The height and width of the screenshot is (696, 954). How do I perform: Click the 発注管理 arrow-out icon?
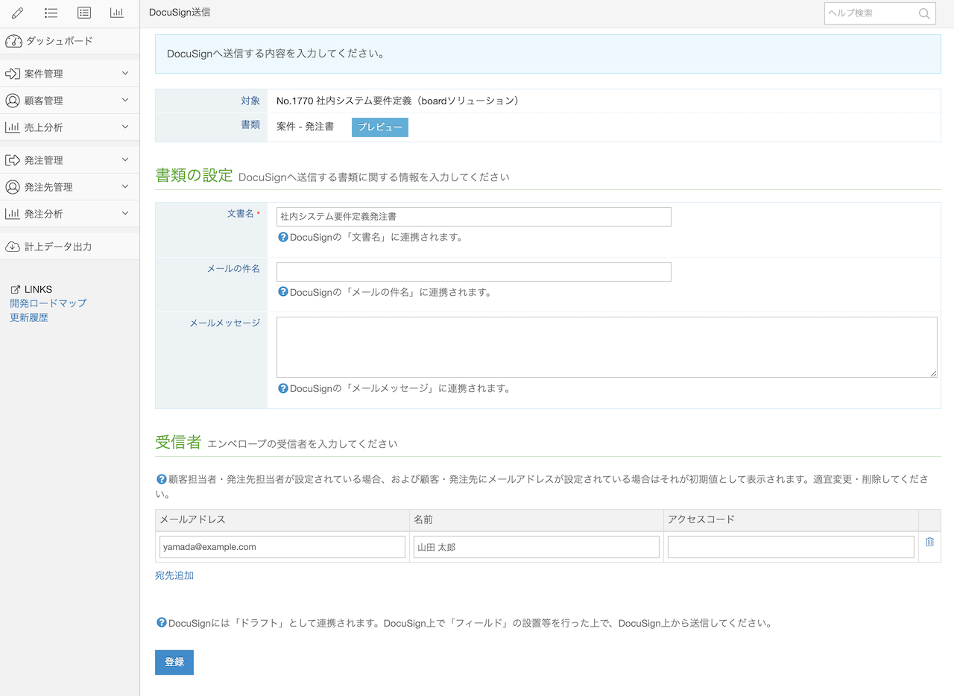click(x=13, y=160)
